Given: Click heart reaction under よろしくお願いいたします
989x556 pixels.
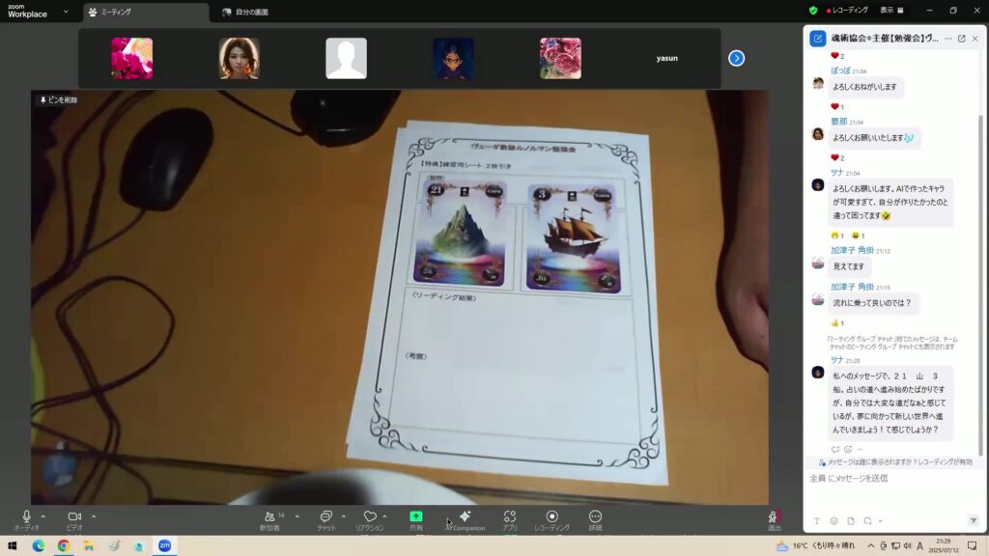Looking at the screenshot, I should tap(837, 157).
